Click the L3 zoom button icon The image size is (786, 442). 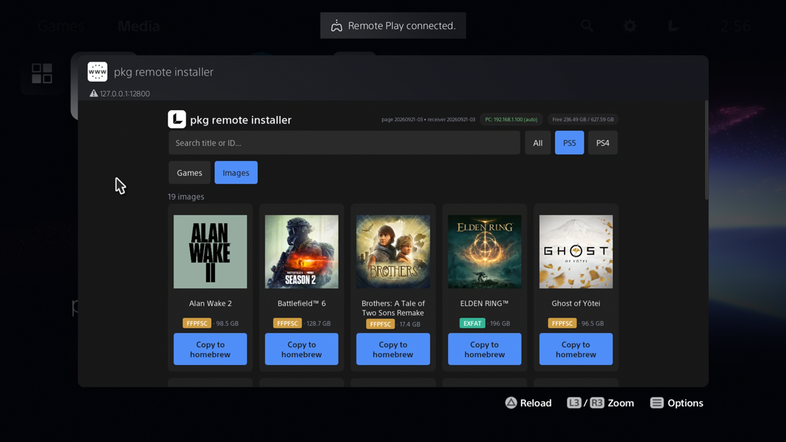[x=574, y=403]
